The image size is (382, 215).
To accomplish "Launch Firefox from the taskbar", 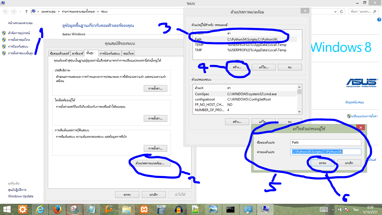I will [x=57, y=209].
